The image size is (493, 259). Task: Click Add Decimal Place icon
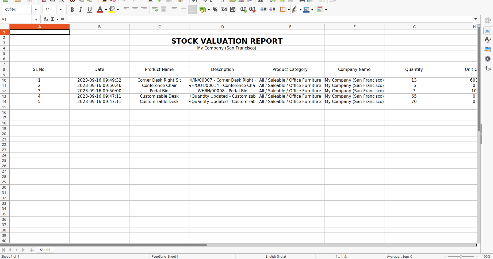click(243, 10)
